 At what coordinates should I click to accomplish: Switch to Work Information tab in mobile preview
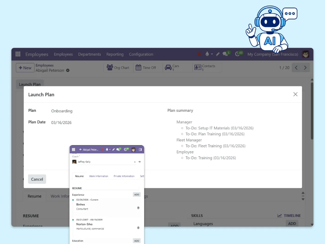(98, 176)
